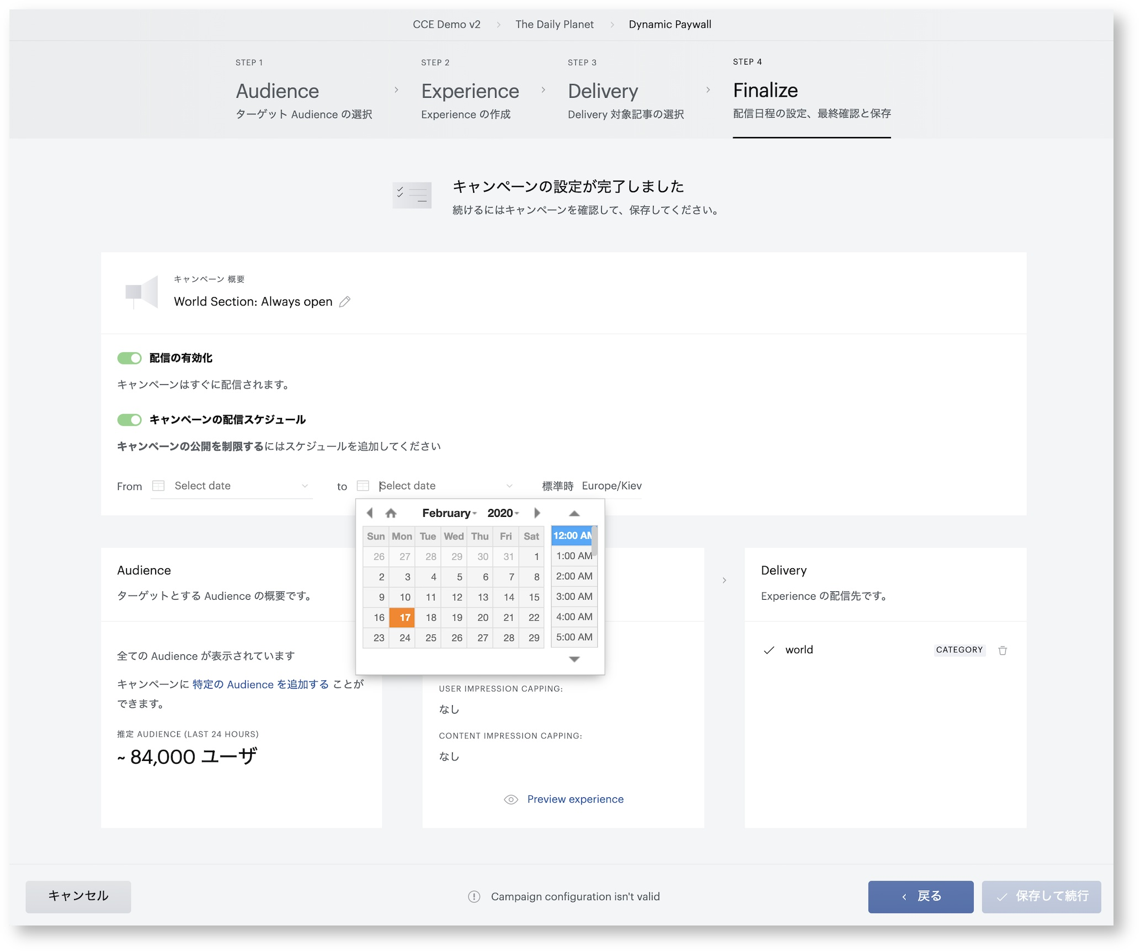Toggle 配信の有効化 switch off
Screen dimensions: 1140x952
[x=129, y=358]
